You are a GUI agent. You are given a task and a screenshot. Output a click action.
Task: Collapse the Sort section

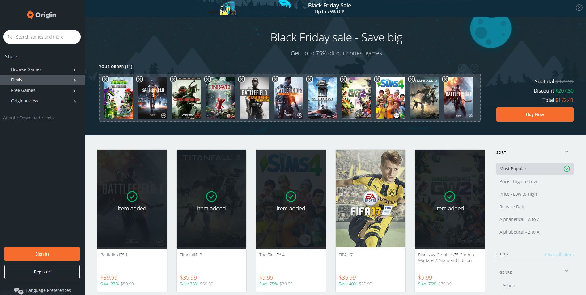(x=567, y=152)
